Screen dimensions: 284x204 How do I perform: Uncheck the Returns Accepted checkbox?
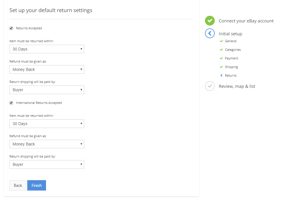pos(11,28)
